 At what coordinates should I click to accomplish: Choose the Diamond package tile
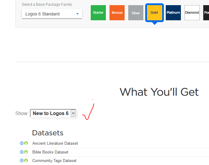[192, 13]
